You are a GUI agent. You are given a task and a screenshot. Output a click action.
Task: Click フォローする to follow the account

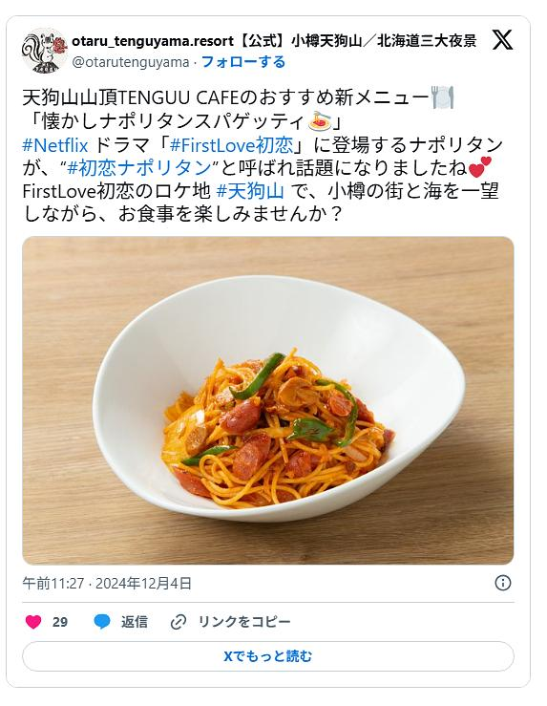coord(243,62)
